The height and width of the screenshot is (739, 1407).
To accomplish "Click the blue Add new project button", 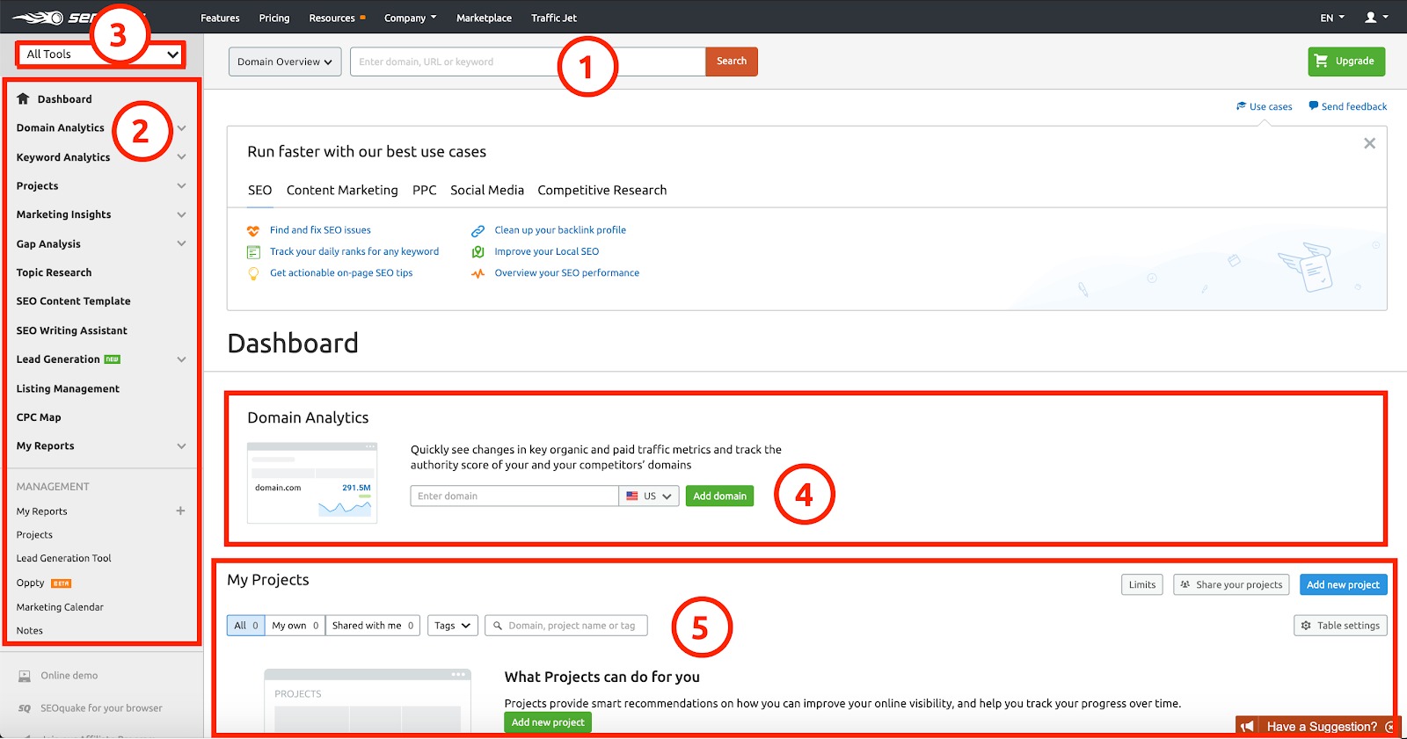I will click(x=1343, y=584).
